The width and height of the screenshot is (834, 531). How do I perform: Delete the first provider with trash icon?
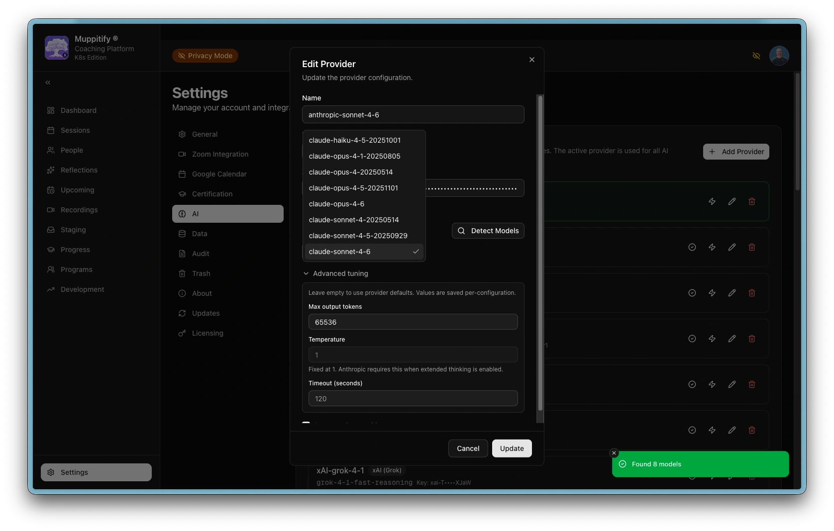point(752,201)
